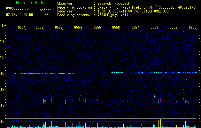Select the meteor count value 26
Image resolution: width=201 pixels, height=128 pixels.
click(x=46, y=15)
